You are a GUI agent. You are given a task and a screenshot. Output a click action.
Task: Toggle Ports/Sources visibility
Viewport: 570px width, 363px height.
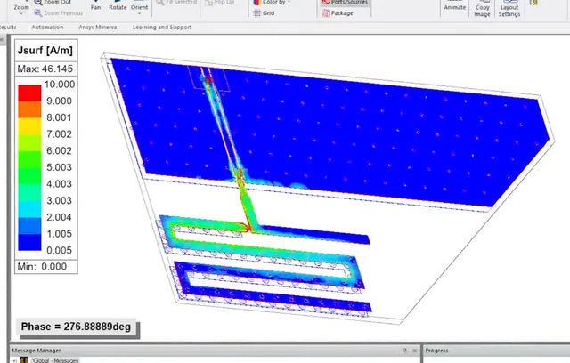(x=345, y=2)
